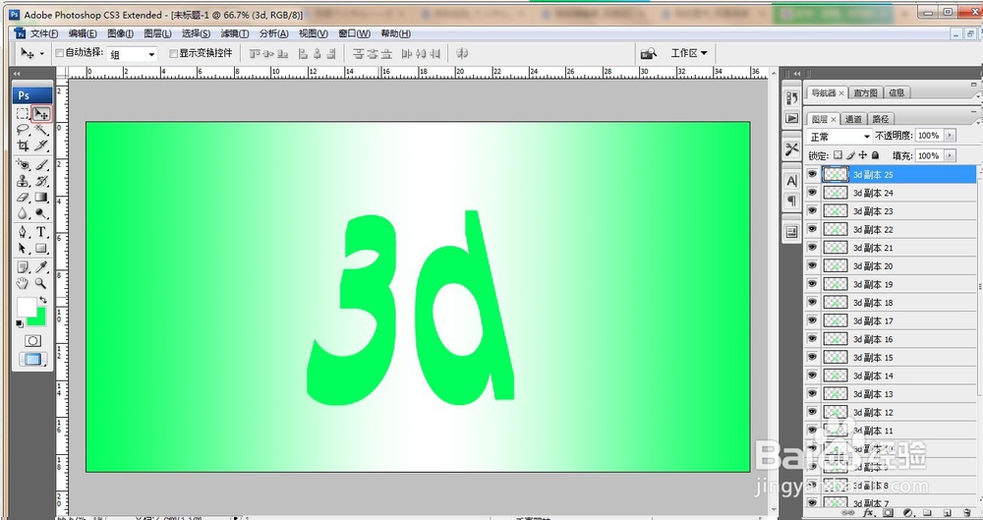Open the Paragraph panel icon

point(791,201)
